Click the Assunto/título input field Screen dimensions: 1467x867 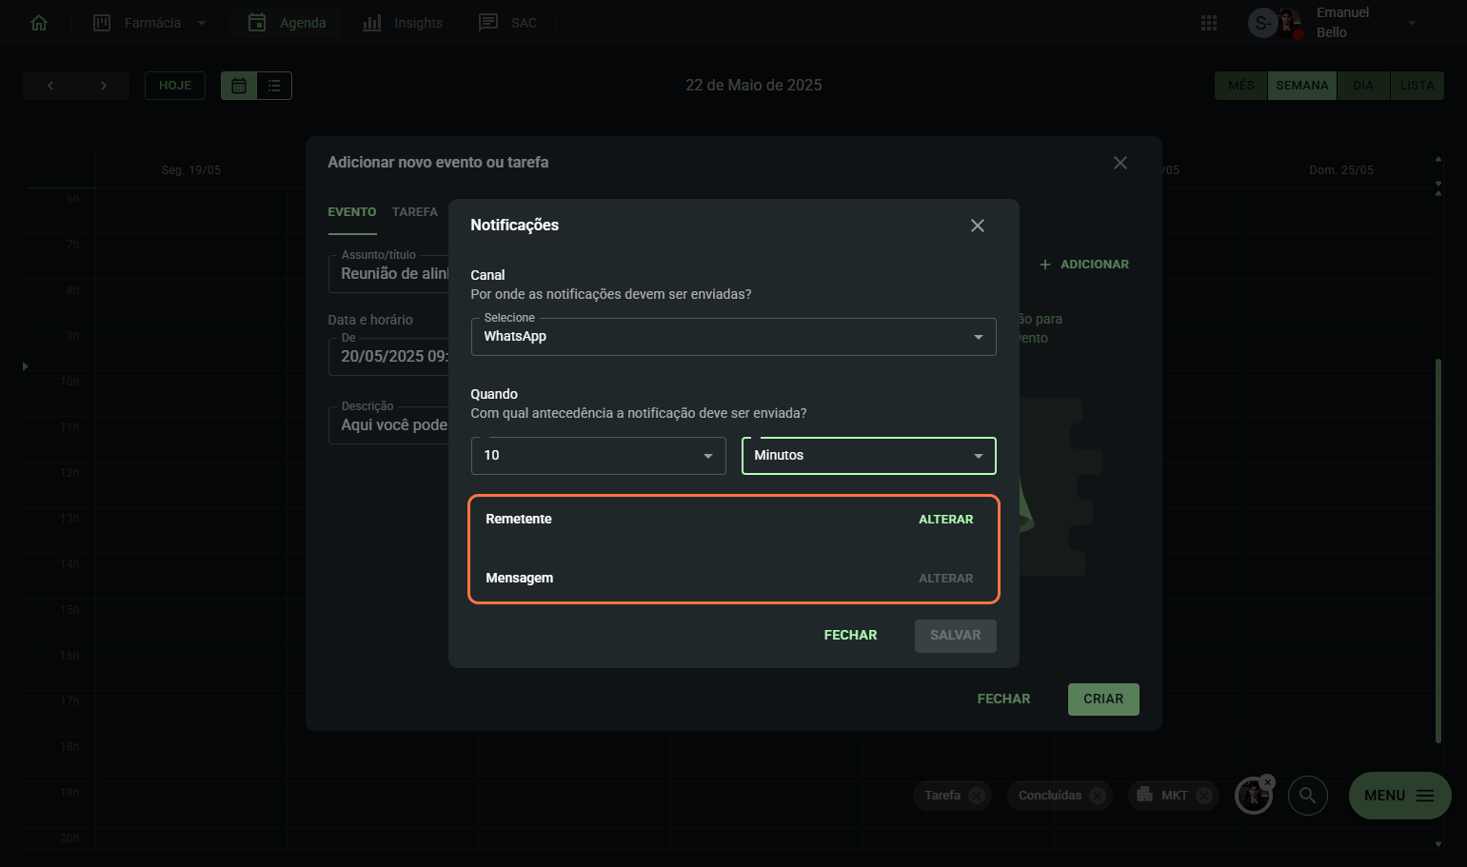click(388, 274)
